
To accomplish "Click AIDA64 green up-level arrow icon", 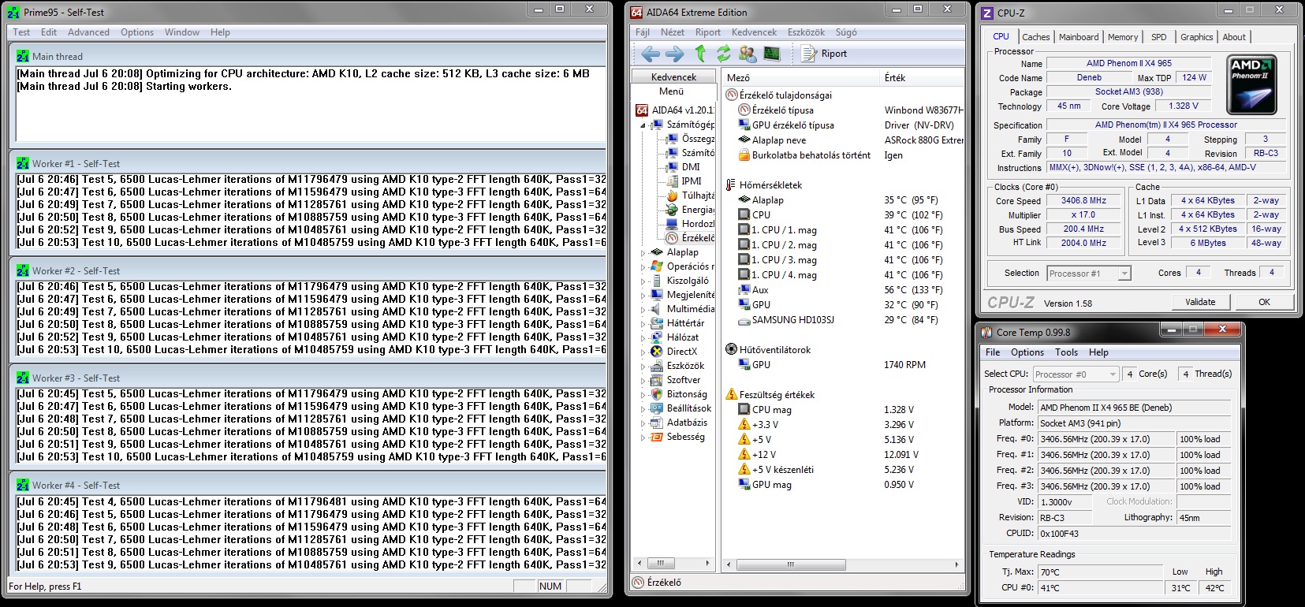I will 700,54.
